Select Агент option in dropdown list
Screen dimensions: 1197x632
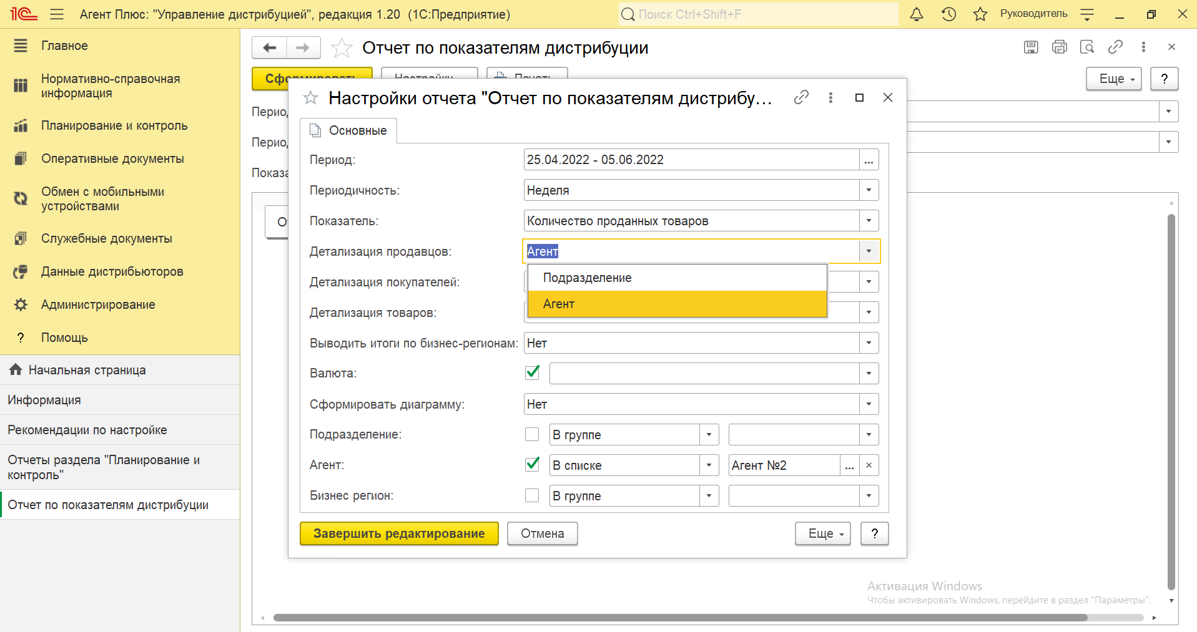[x=677, y=304]
